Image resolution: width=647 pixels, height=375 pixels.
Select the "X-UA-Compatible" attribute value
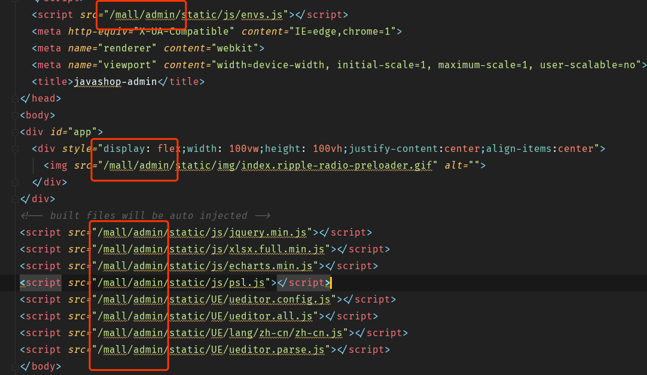[184, 31]
